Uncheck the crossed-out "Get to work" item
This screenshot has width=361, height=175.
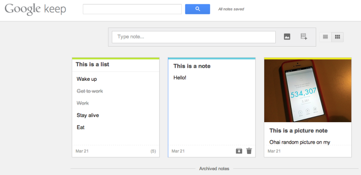pyautogui.click(x=90, y=91)
